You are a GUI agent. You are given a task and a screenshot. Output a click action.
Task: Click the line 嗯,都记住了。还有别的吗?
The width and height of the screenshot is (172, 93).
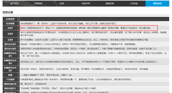(34, 84)
